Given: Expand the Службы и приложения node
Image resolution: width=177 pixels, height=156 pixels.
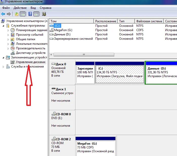Looking at the screenshot, I should click(x=3, y=67).
